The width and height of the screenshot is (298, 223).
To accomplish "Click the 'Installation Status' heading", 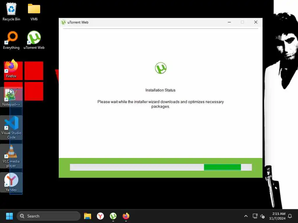I will [x=160, y=90].
